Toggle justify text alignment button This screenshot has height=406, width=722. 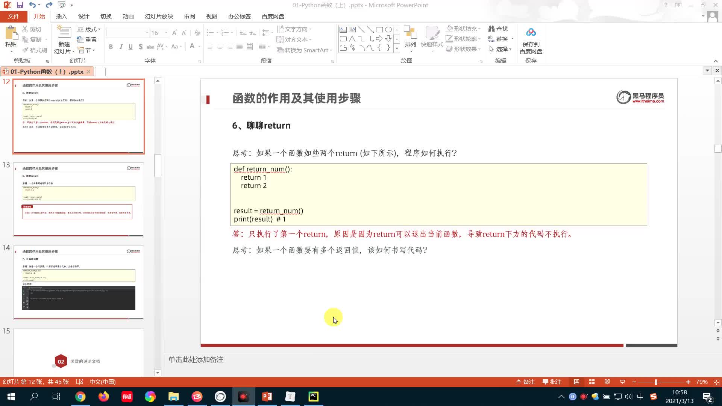click(x=239, y=47)
